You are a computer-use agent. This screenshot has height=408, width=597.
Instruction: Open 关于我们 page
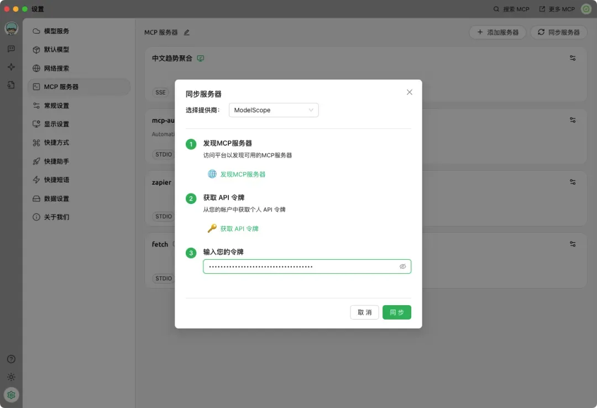[x=79, y=217]
